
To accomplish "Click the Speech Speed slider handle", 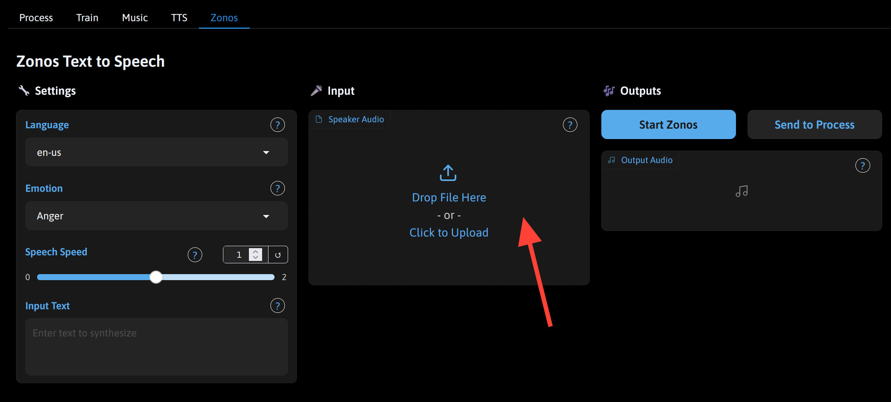I will [x=156, y=277].
